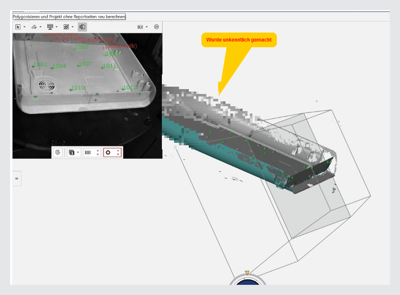Viewport: 400px width, 295px height.
Task: Expand more toolbar options with double chevron
Action: click(x=157, y=27)
